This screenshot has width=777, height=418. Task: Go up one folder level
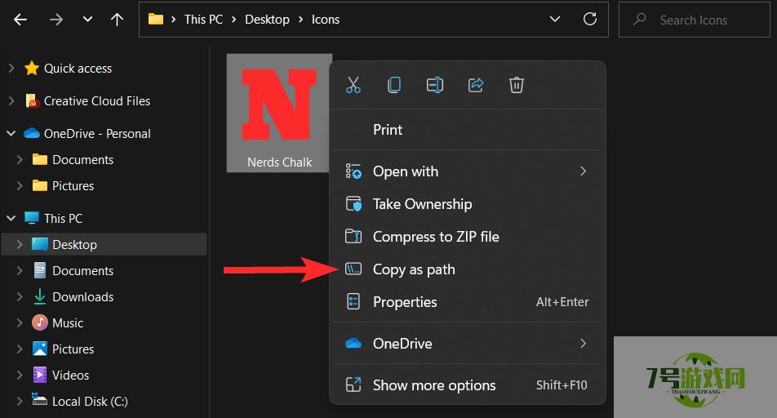point(117,20)
